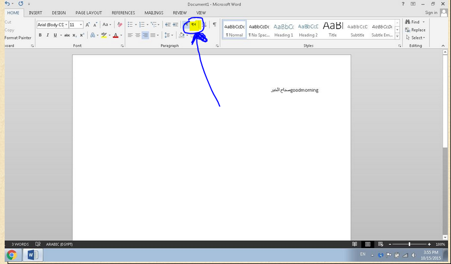Click the Format Painter tool
Image resolution: width=451 pixels, height=264 pixels.
[x=18, y=38]
